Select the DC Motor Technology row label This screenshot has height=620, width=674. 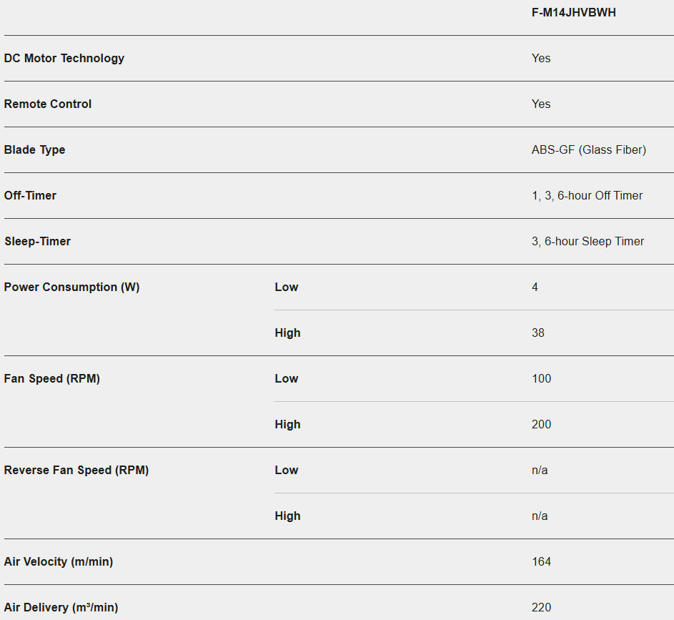(x=64, y=58)
